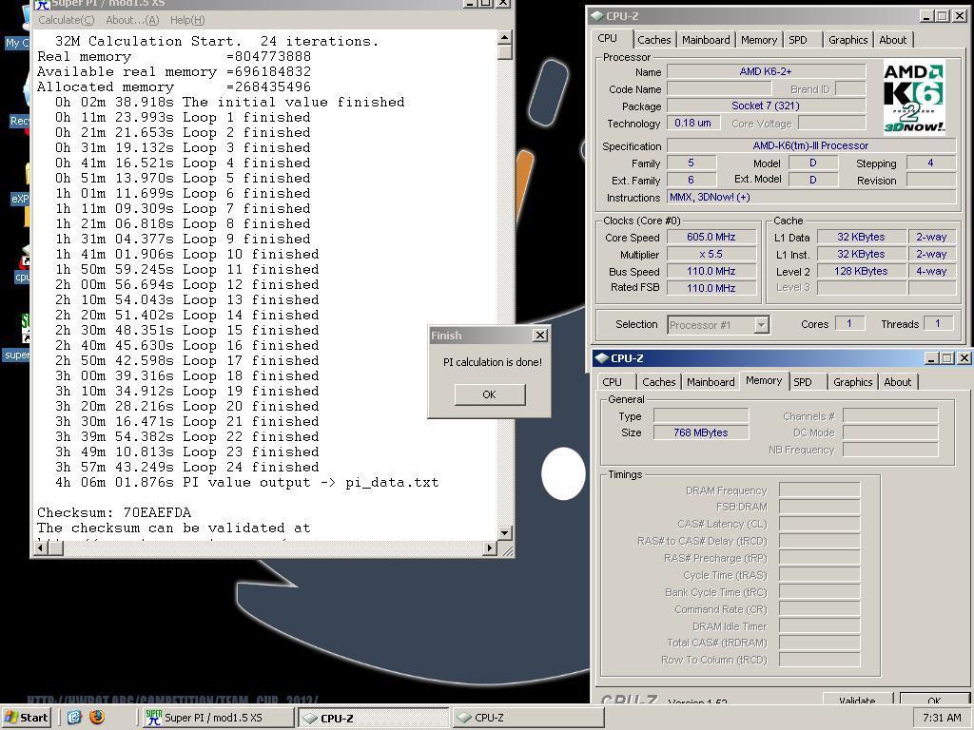Click the 768 MBytes memory size field

click(701, 432)
